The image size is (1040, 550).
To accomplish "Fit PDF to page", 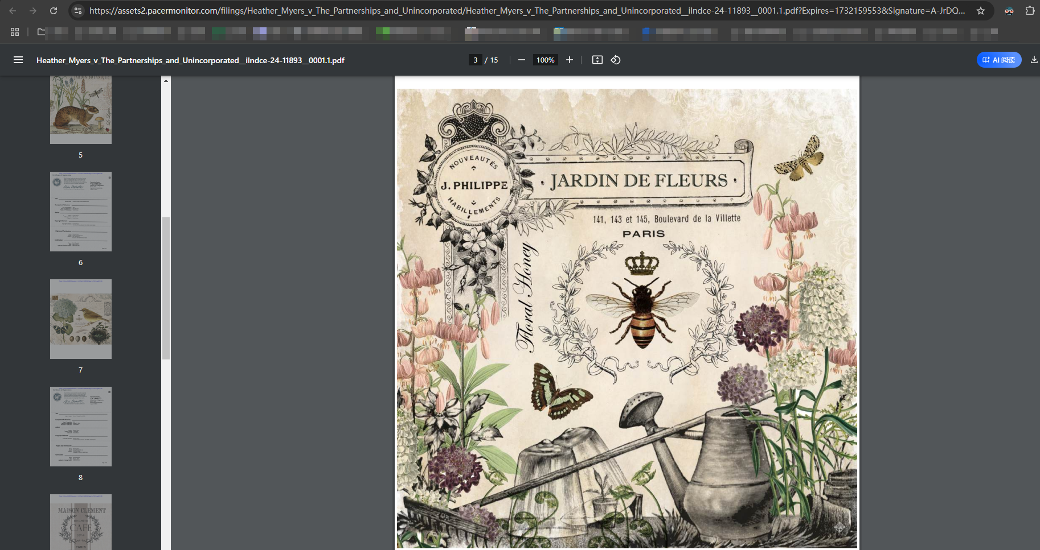I will pos(597,60).
